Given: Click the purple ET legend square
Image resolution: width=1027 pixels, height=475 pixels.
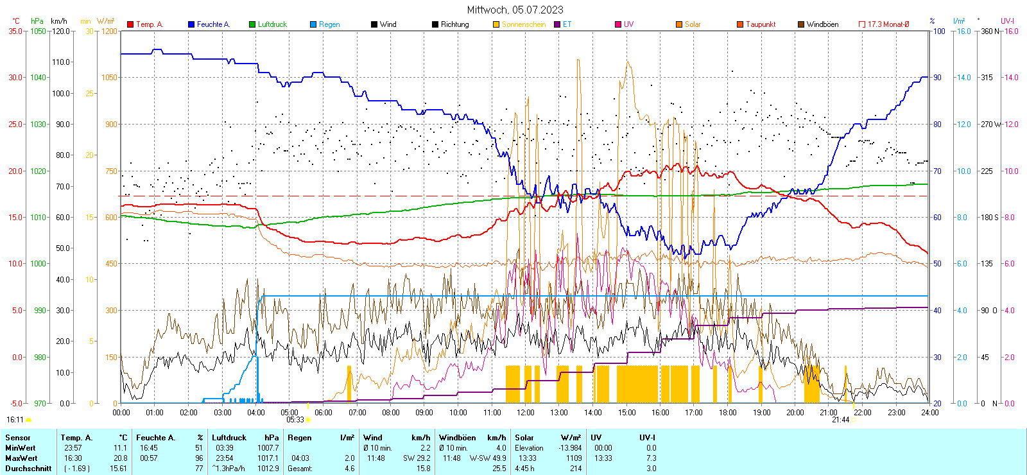Looking at the screenshot, I should [x=557, y=24].
